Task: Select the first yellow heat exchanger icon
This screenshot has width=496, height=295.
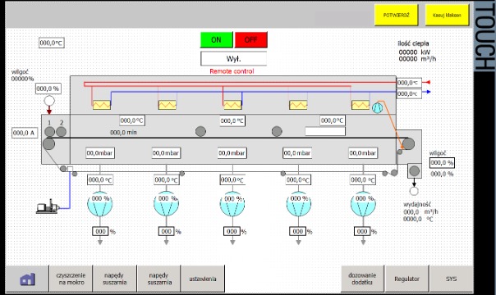Action: click(102, 105)
